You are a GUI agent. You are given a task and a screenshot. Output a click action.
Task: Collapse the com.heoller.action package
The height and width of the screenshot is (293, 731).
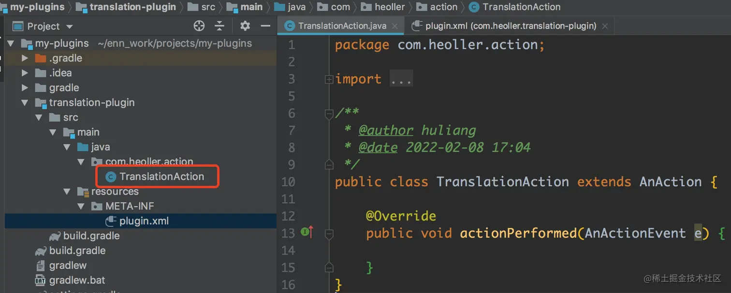(x=81, y=162)
